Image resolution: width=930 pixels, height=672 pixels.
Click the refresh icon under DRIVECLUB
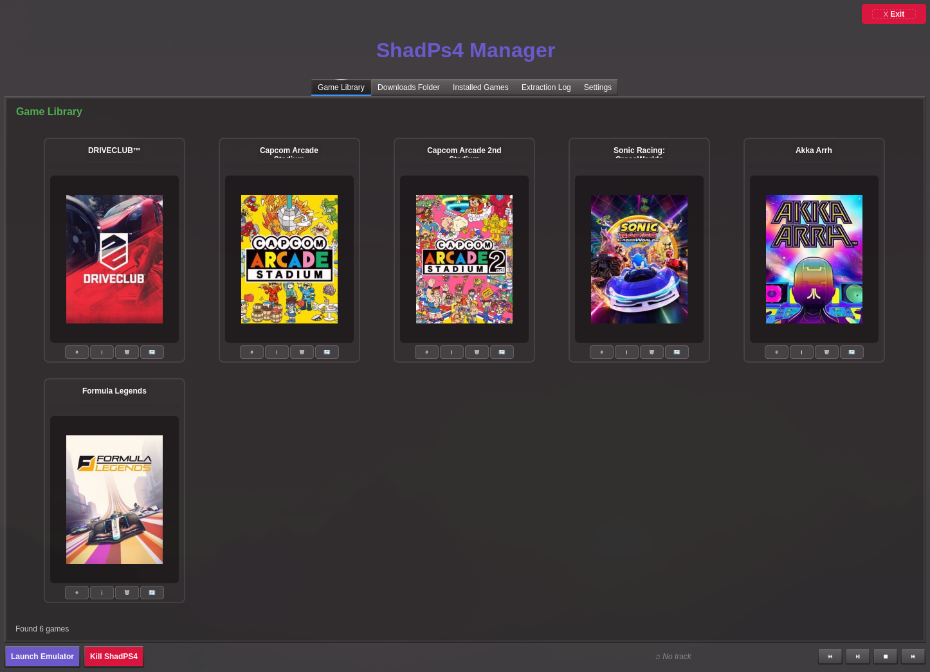(x=152, y=352)
